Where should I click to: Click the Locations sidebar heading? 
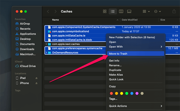[x=20, y=73]
